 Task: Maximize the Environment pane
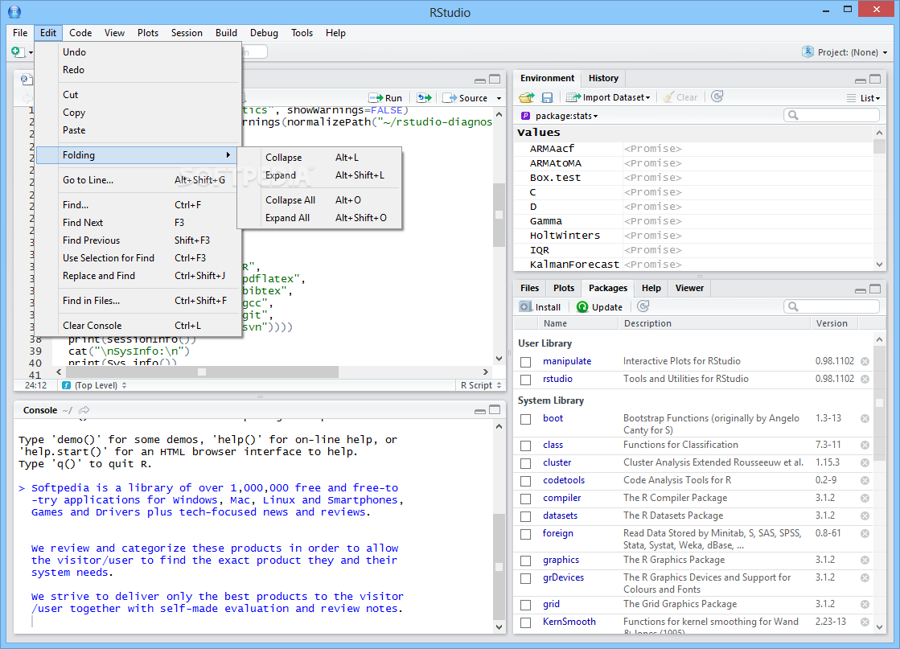click(875, 79)
